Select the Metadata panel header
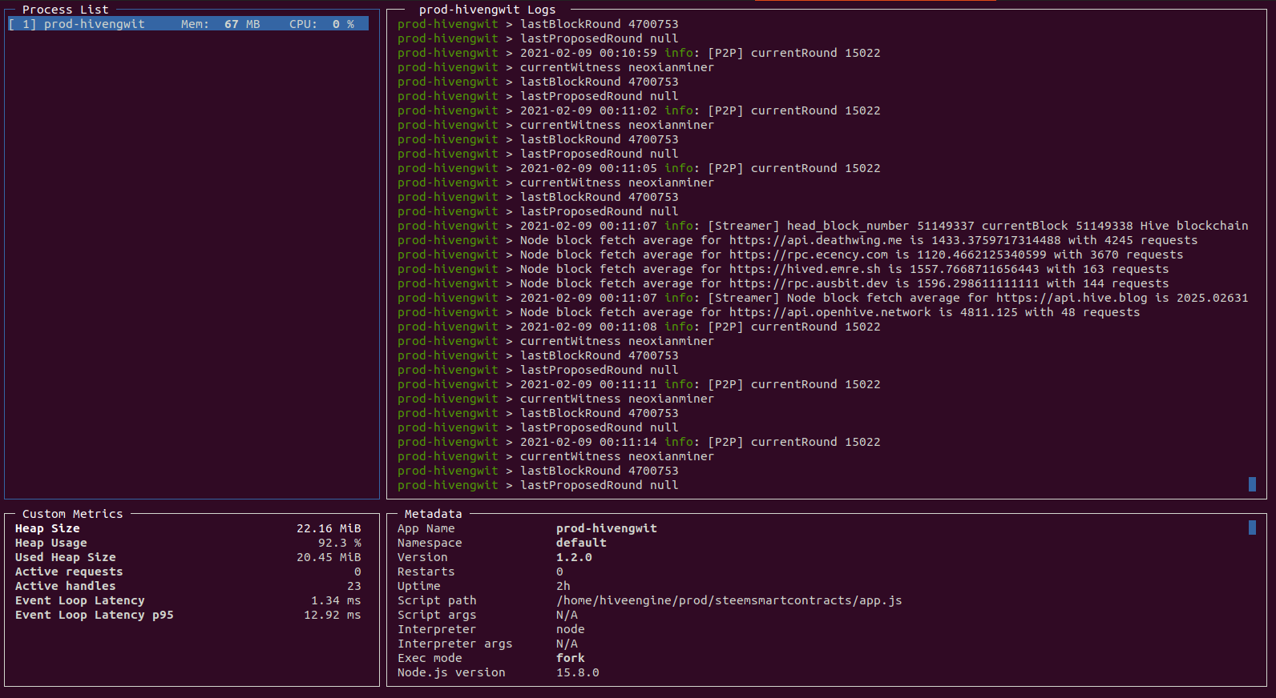 pos(433,514)
